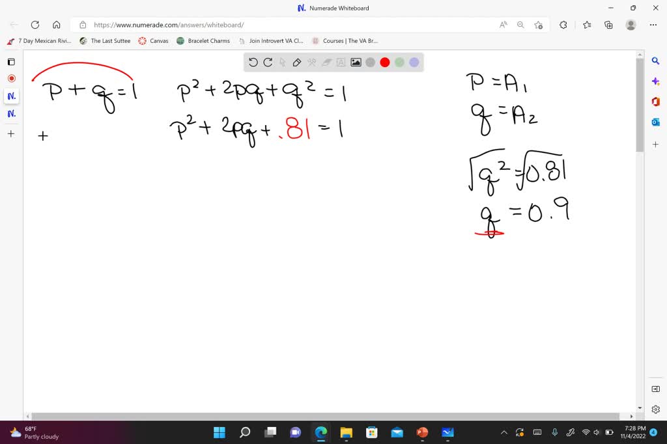Image resolution: width=667 pixels, height=444 pixels.
Task: Click the browser Refresh button
Action: point(35,25)
